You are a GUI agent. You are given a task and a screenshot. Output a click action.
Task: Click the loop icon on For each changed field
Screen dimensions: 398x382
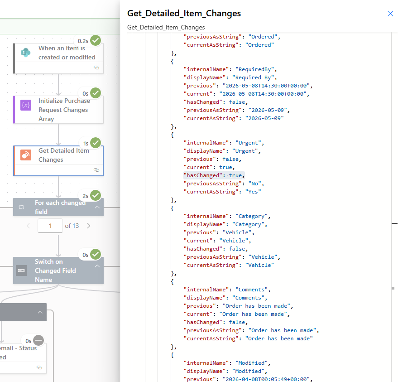(x=21, y=207)
